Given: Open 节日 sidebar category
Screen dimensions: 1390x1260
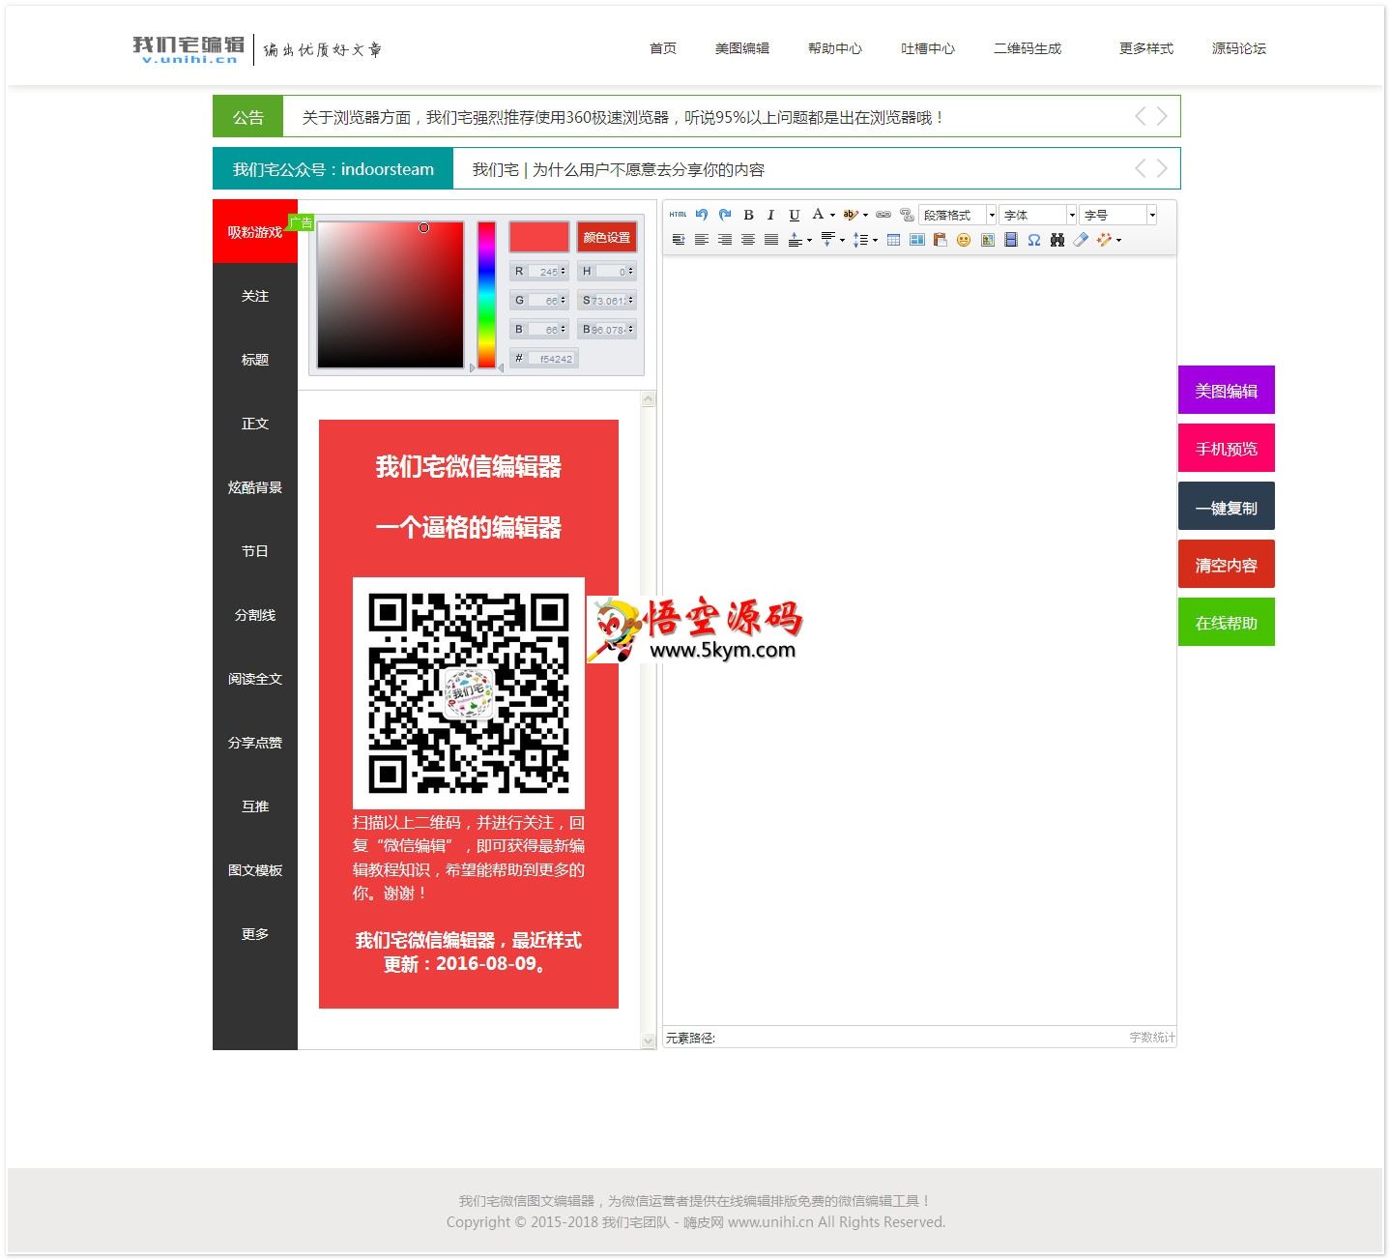Looking at the screenshot, I should [255, 551].
